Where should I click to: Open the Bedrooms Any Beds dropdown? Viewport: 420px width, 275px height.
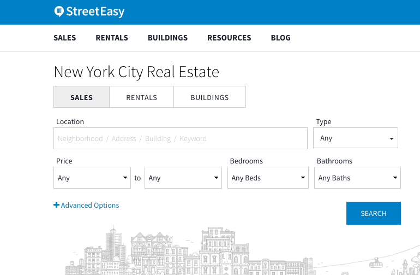[x=268, y=178]
